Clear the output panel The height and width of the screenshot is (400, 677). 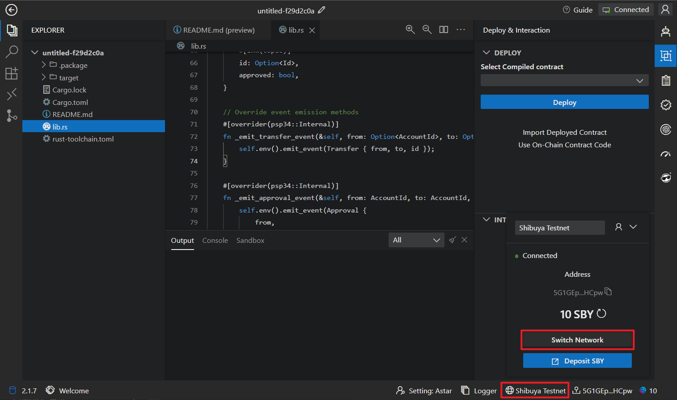(x=453, y=240)
